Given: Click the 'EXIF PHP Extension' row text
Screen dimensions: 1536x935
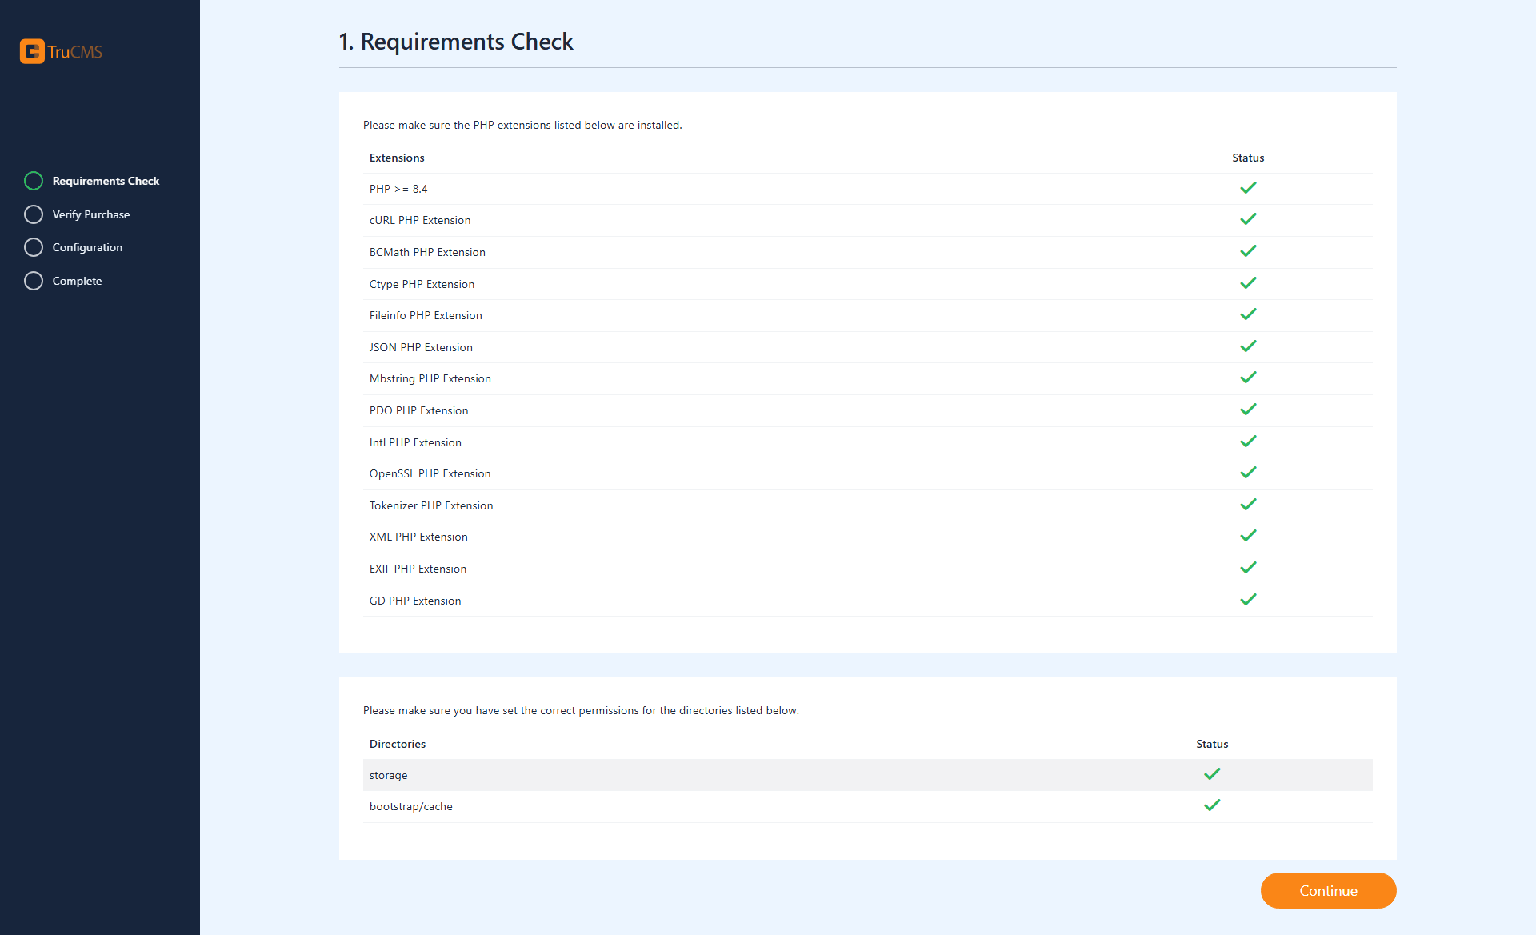Looking at the screenshot, I should click(x=418, y=569).
